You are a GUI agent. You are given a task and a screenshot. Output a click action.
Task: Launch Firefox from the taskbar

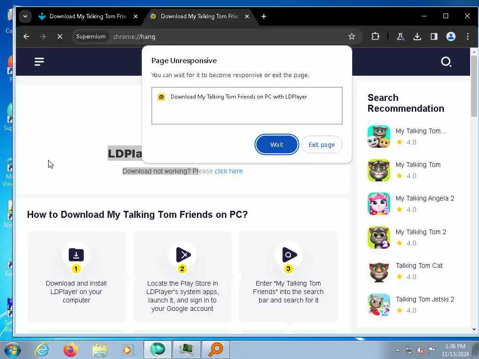click(71, 350)
